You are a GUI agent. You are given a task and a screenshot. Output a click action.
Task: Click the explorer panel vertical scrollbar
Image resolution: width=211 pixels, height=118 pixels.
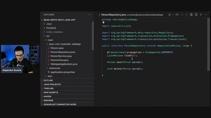point(93,36)
